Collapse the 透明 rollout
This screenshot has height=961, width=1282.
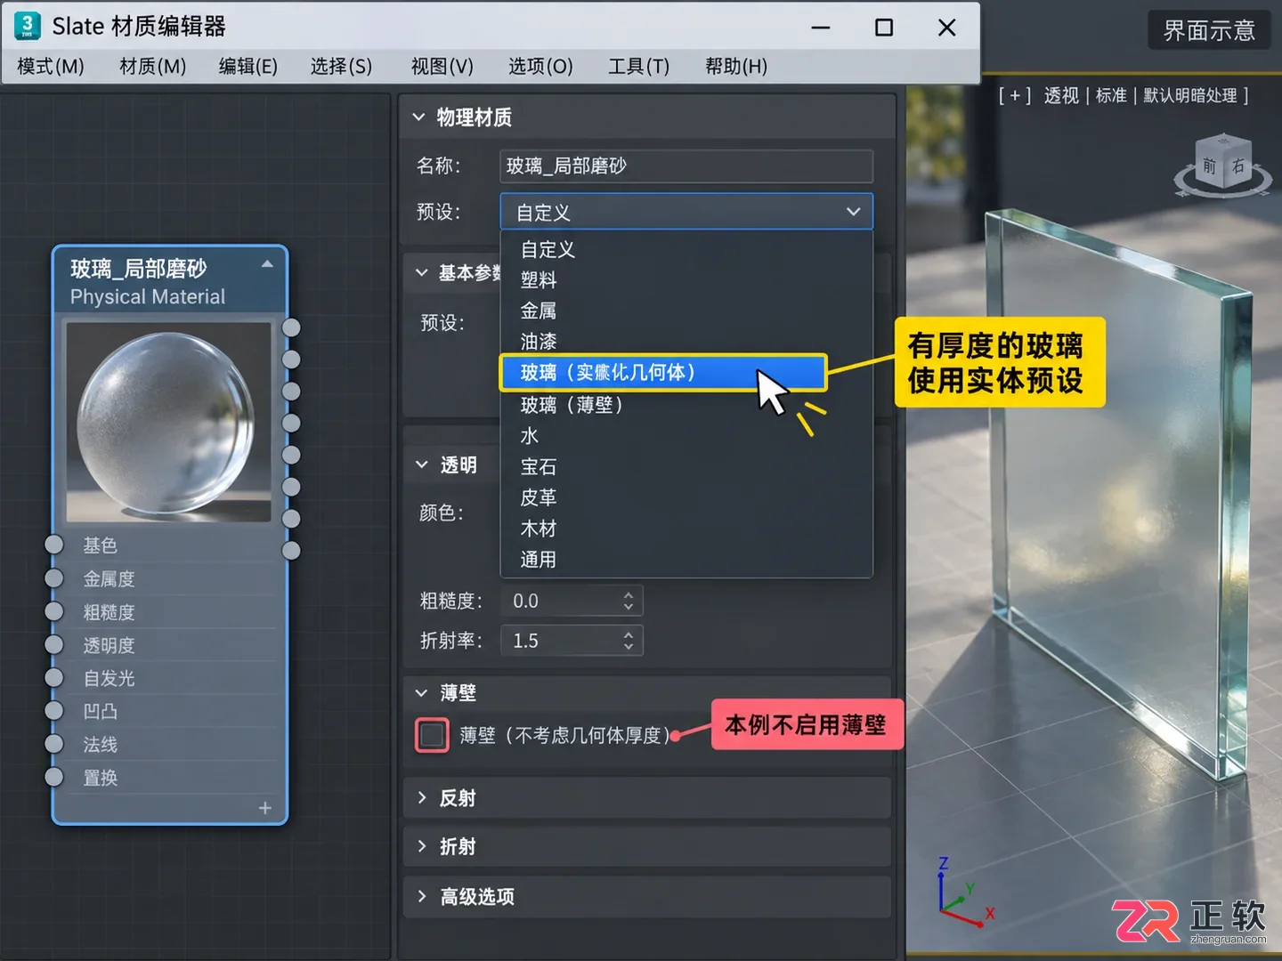point(422,464)
